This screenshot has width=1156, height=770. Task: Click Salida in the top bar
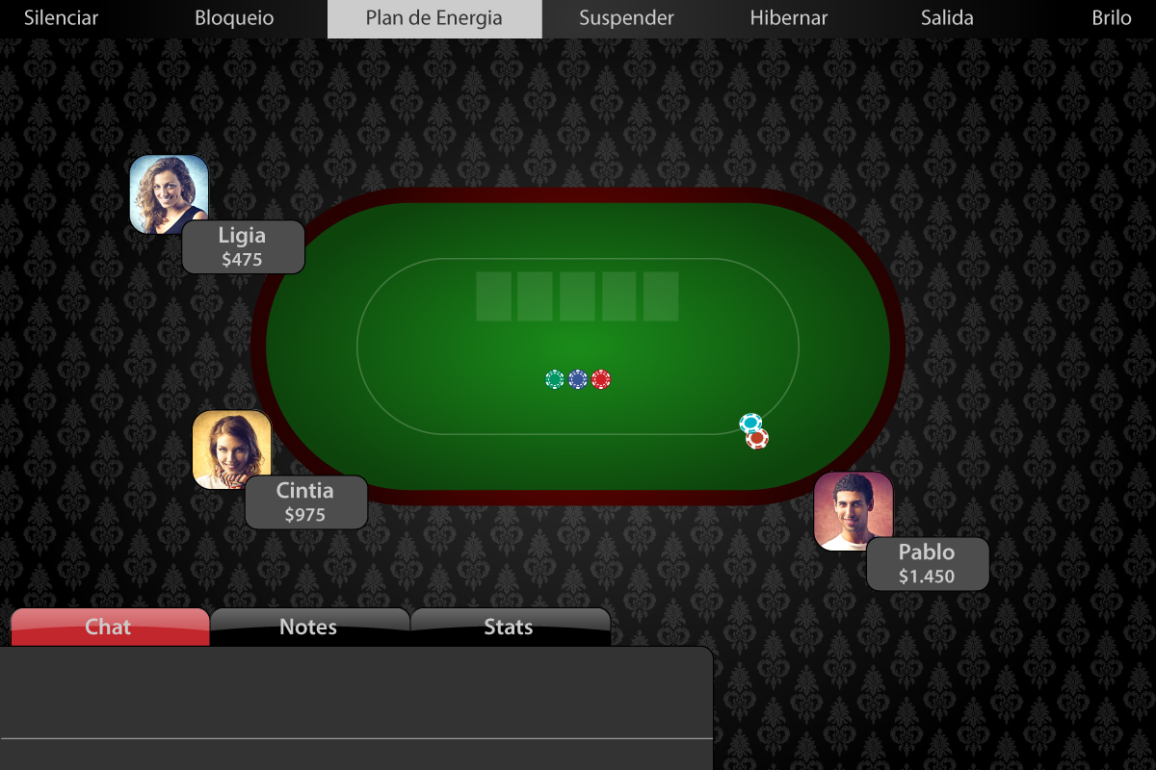[x=947, y=18]
